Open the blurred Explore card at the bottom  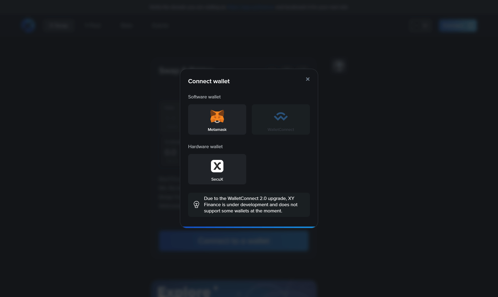pos(234,289)
